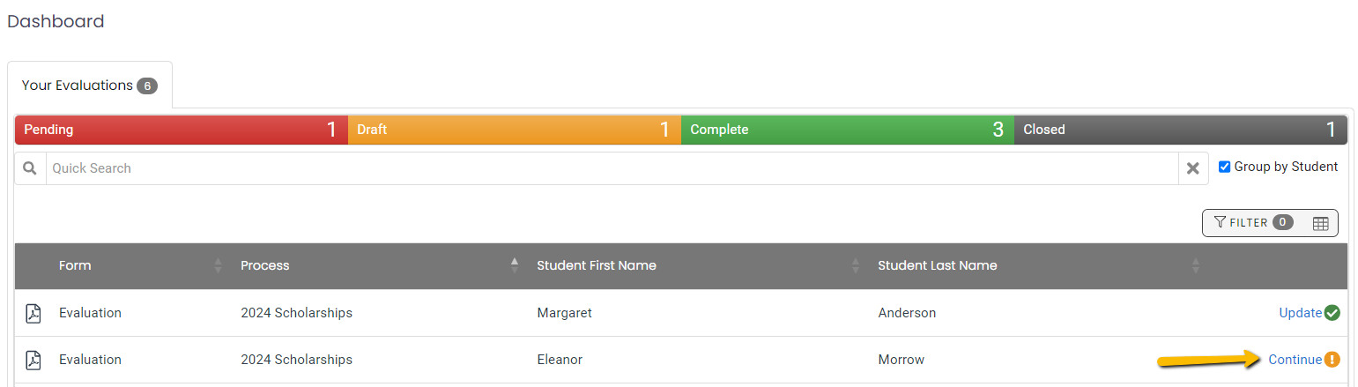Viewport: 1358px width, 387px height.
Task: Click the search magnifier icon
Action: click(30, 168)
